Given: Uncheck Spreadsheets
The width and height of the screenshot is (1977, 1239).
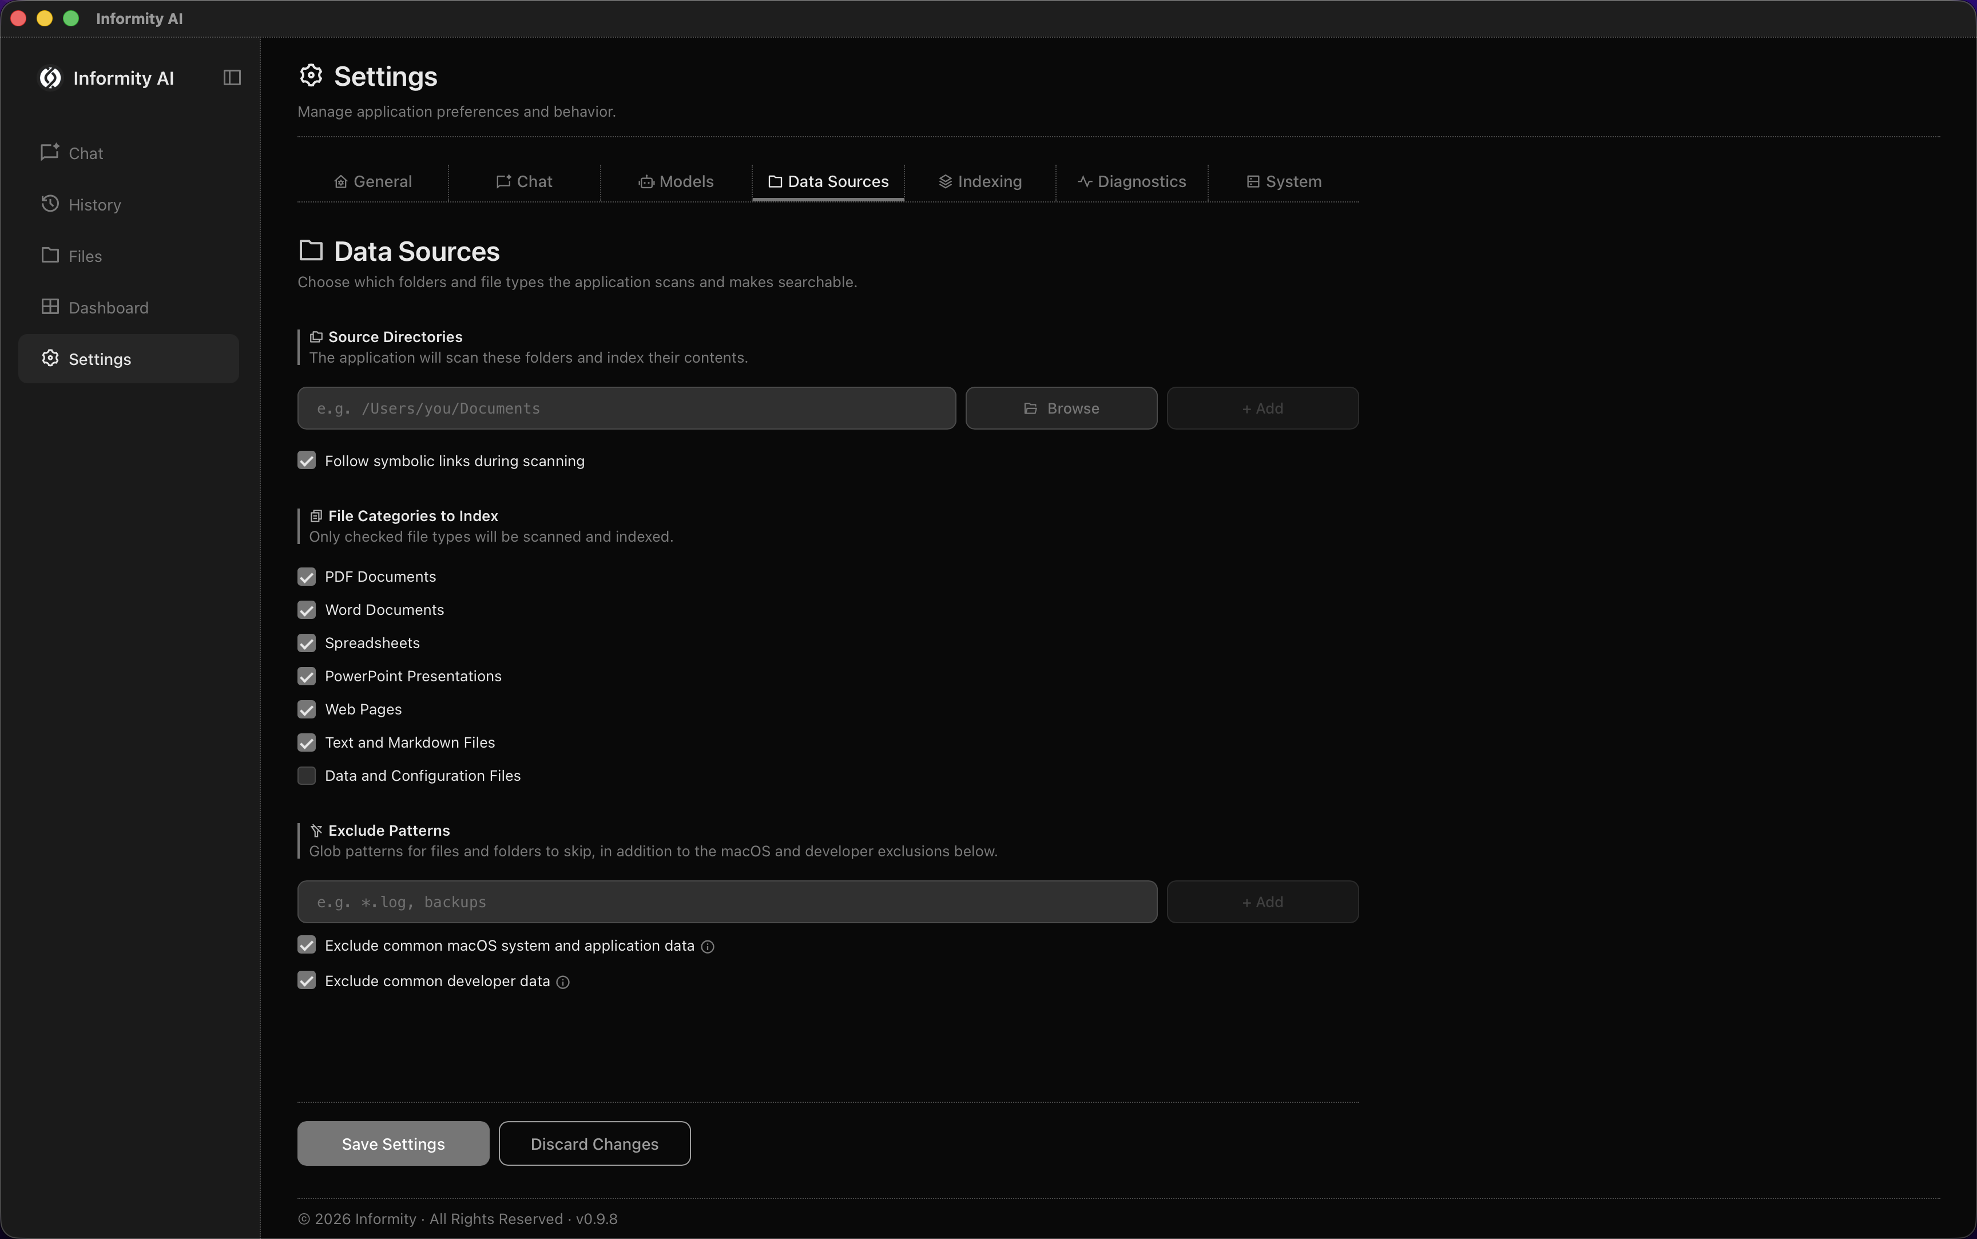Looking at the screenshot, I should [x=307, y=644].
